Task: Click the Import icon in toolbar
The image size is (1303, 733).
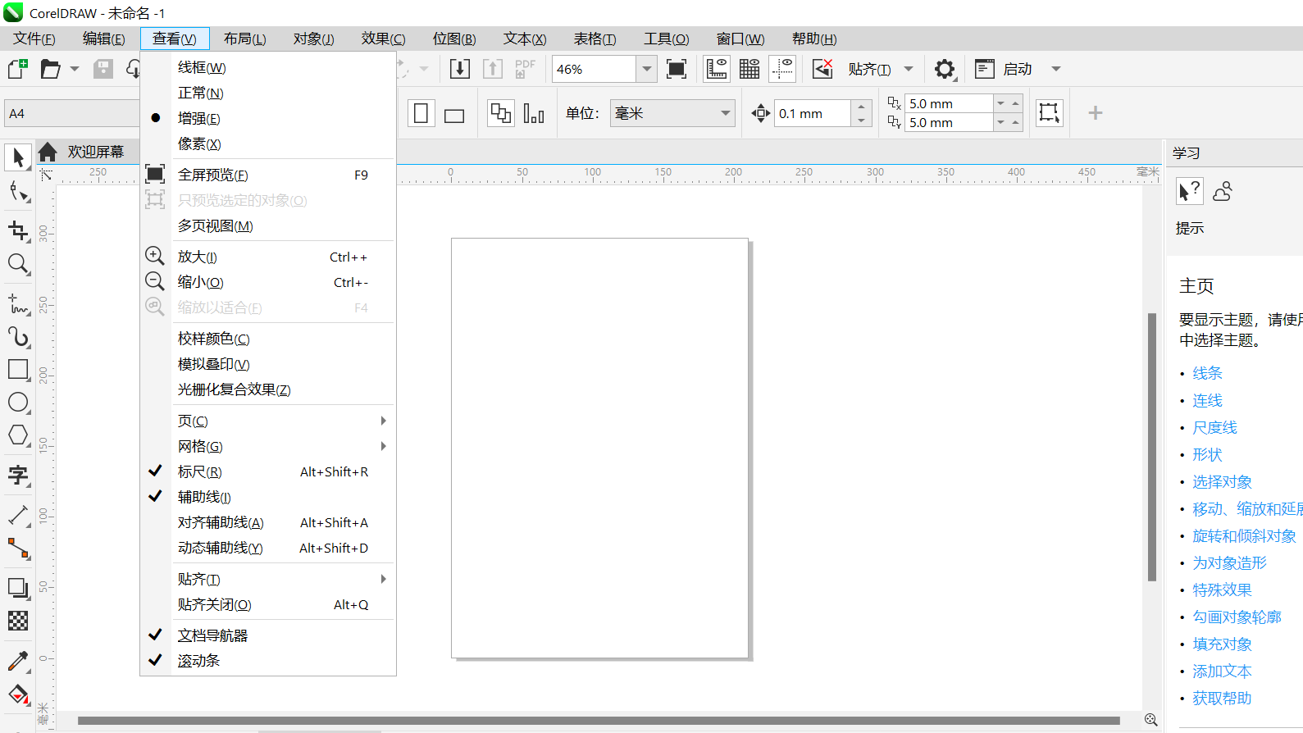Action: (x=460, y=69)
